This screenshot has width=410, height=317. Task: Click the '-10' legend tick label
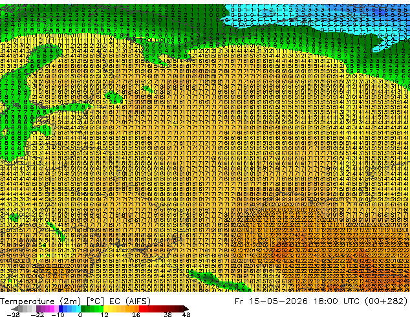(x=58, y=314)
